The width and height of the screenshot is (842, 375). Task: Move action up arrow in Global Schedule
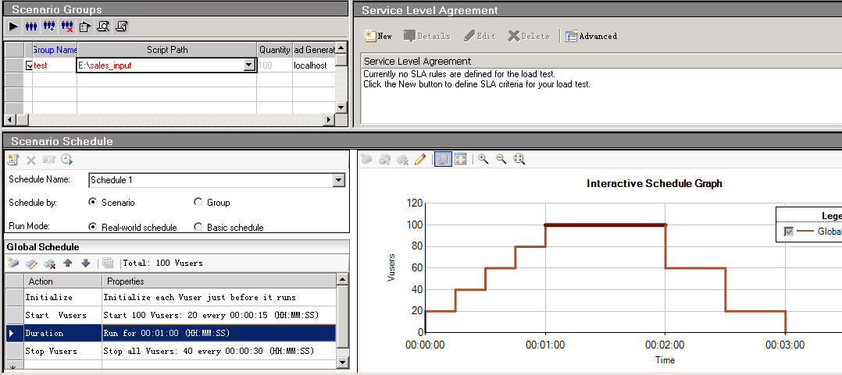point(68,263)
